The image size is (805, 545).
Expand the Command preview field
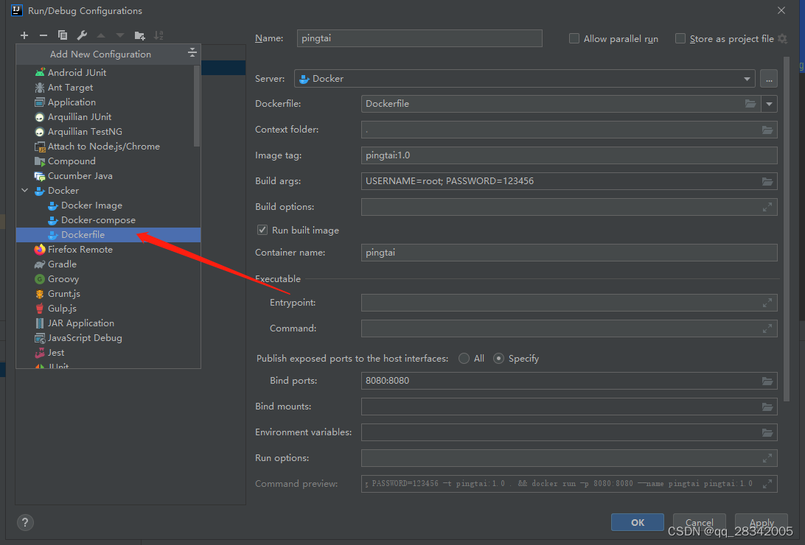pos(767,483)
